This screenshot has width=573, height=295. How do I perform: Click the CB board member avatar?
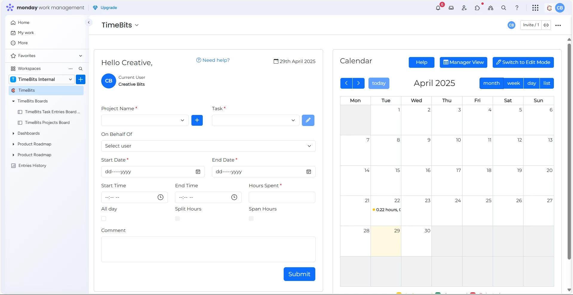tap(511, 25)
